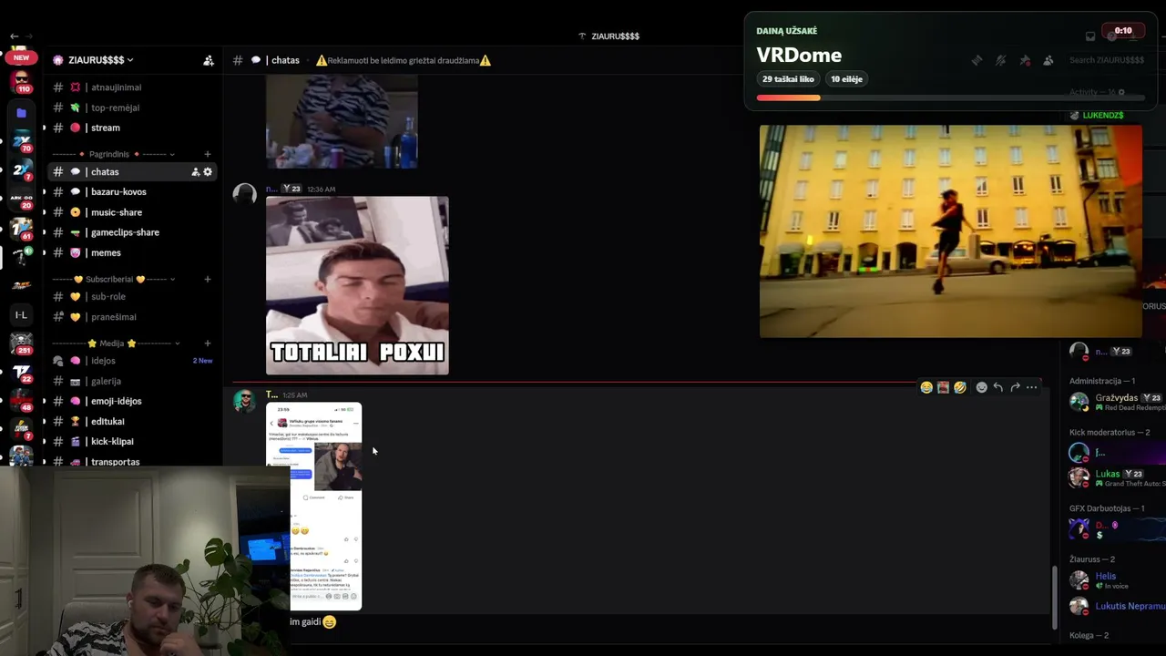This screenshot has width=1166, height=656.
Task: Go to the stream channel
Action: (106, 128)
